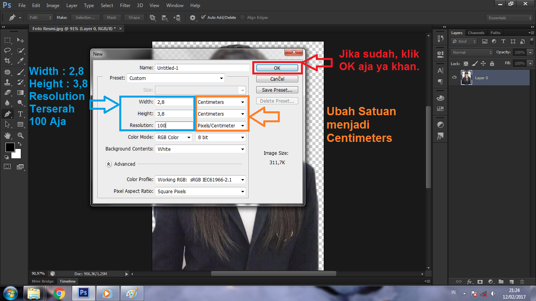Open the History panel icon

pyautogui.click(x=440, y=38)
